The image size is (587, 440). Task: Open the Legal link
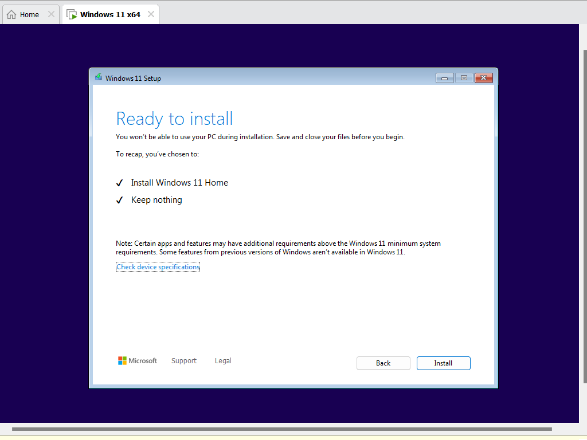pos(223,361)
